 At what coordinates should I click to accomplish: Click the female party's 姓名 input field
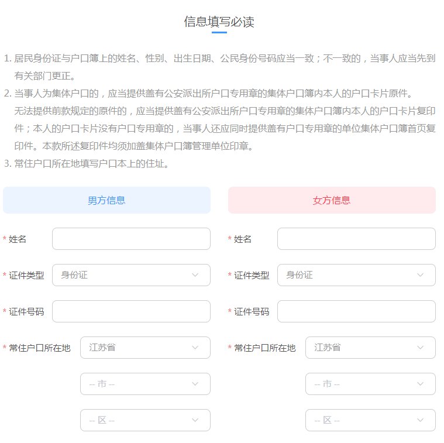click(x=356, y=239)
